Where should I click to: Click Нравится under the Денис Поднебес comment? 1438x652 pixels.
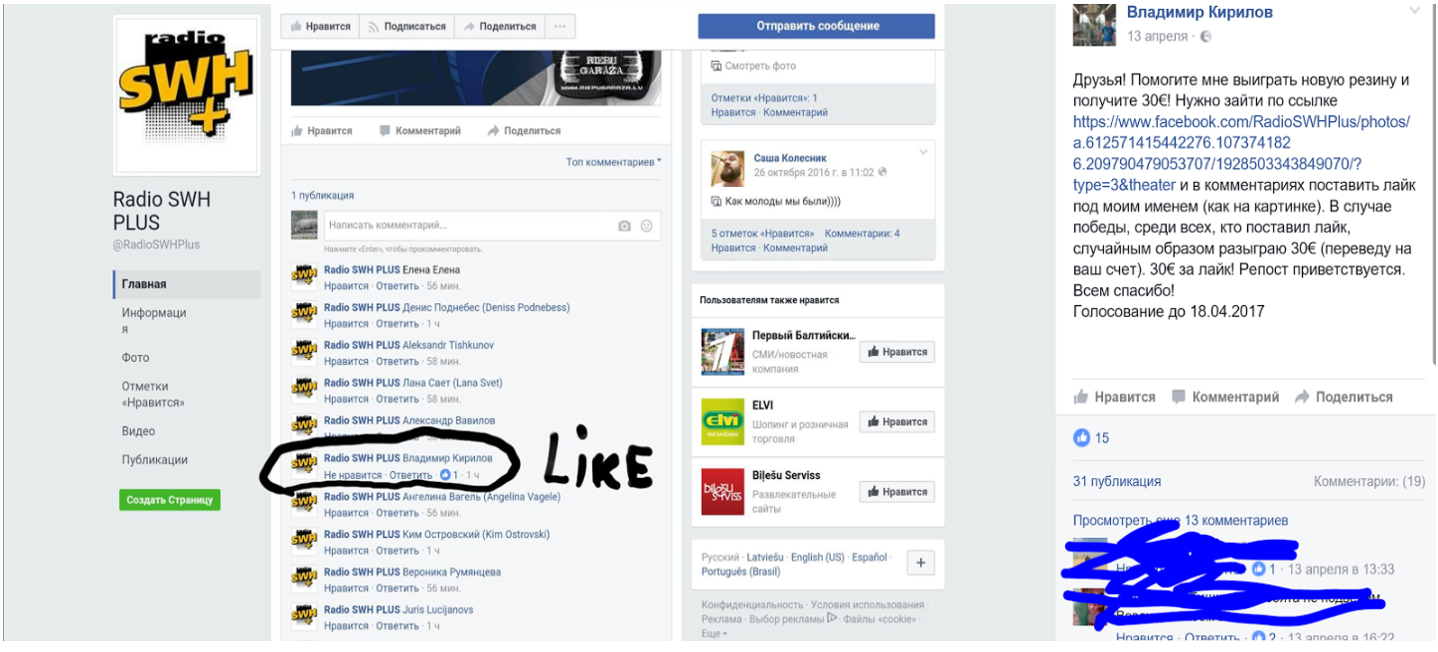[346, 324]
